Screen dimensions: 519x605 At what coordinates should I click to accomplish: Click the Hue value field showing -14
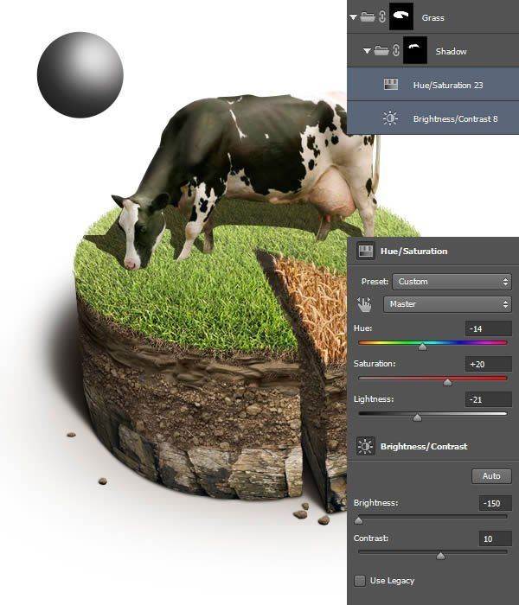point(489,328)
